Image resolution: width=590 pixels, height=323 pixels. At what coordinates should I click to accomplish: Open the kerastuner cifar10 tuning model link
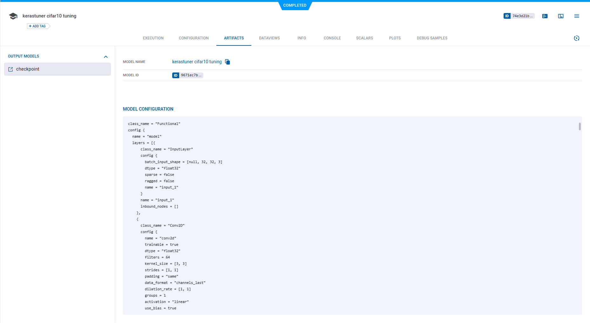197,62
